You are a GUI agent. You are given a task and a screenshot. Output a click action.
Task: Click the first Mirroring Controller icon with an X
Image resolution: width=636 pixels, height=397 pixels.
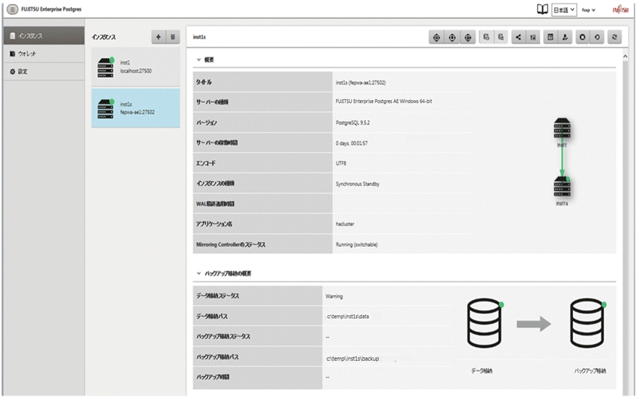pos(437,37)
